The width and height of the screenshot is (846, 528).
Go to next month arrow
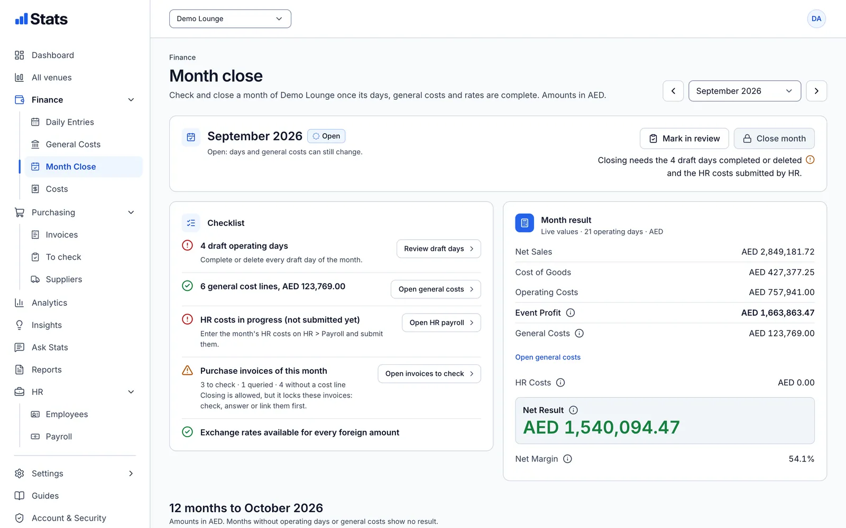click(816, 91)
